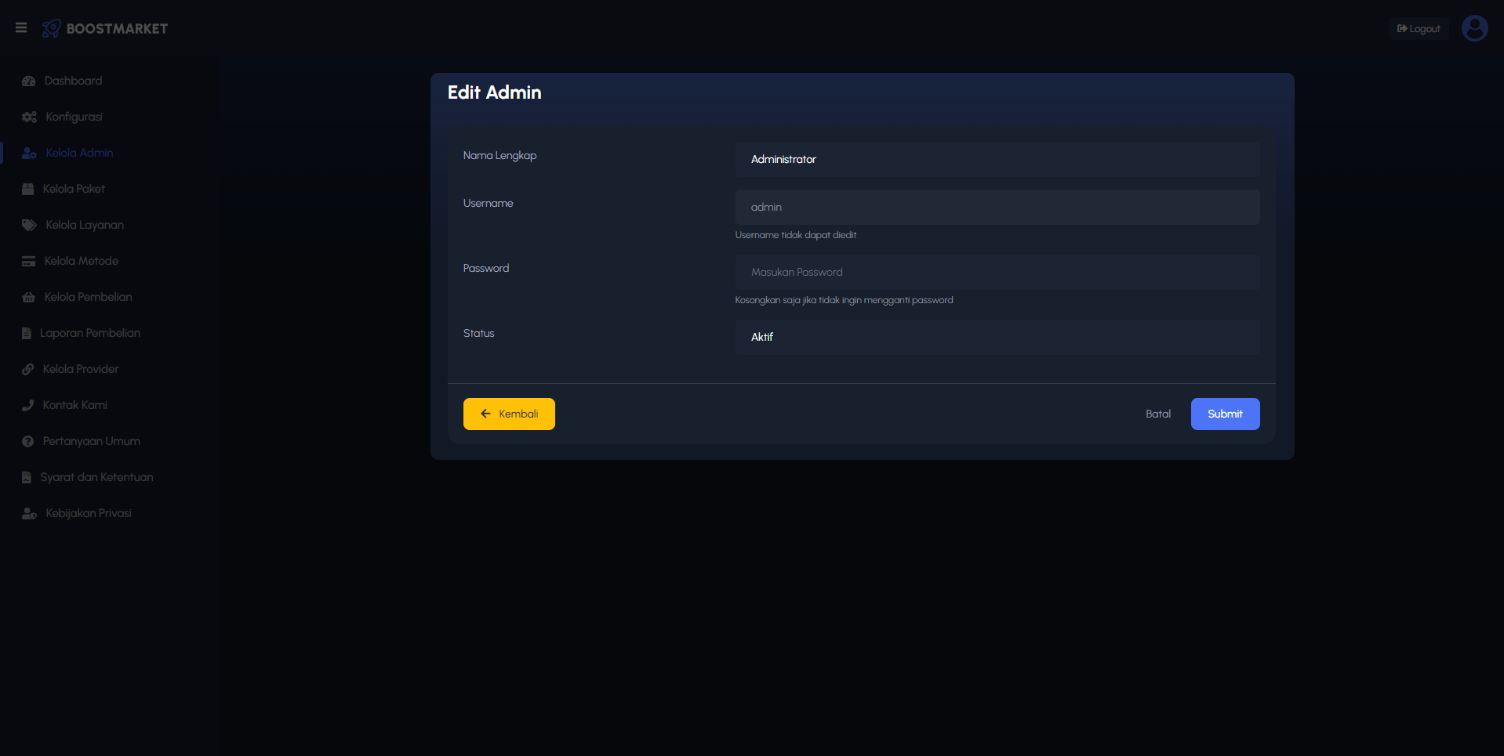Click the Kelola Pembelian basket icon
This screenshot has height=756, width=1504.
click(29, 298)
